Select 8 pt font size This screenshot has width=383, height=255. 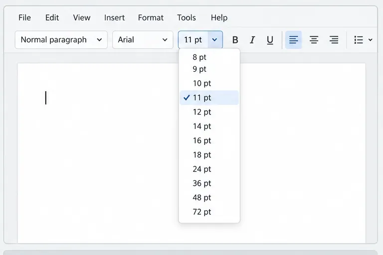tap(209, 57)
